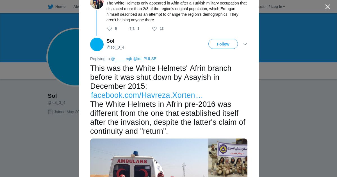Like the tweet with heart icon
Image resolution: width=337 pixels, height=177 pixels.
154,29
